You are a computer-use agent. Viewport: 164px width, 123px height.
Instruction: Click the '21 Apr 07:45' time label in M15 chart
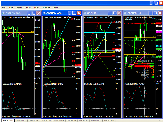pyautogui.click(x=17, y=116)
